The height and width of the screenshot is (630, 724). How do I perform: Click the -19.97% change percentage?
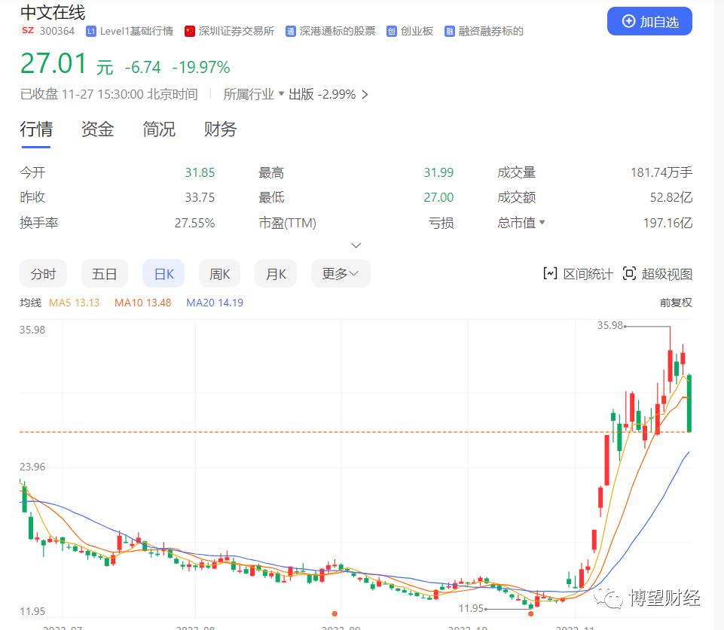point(201,67)
